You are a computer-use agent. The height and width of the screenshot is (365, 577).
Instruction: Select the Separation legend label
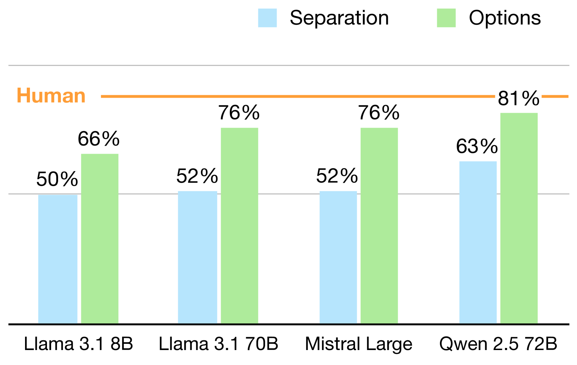point(339,18)
